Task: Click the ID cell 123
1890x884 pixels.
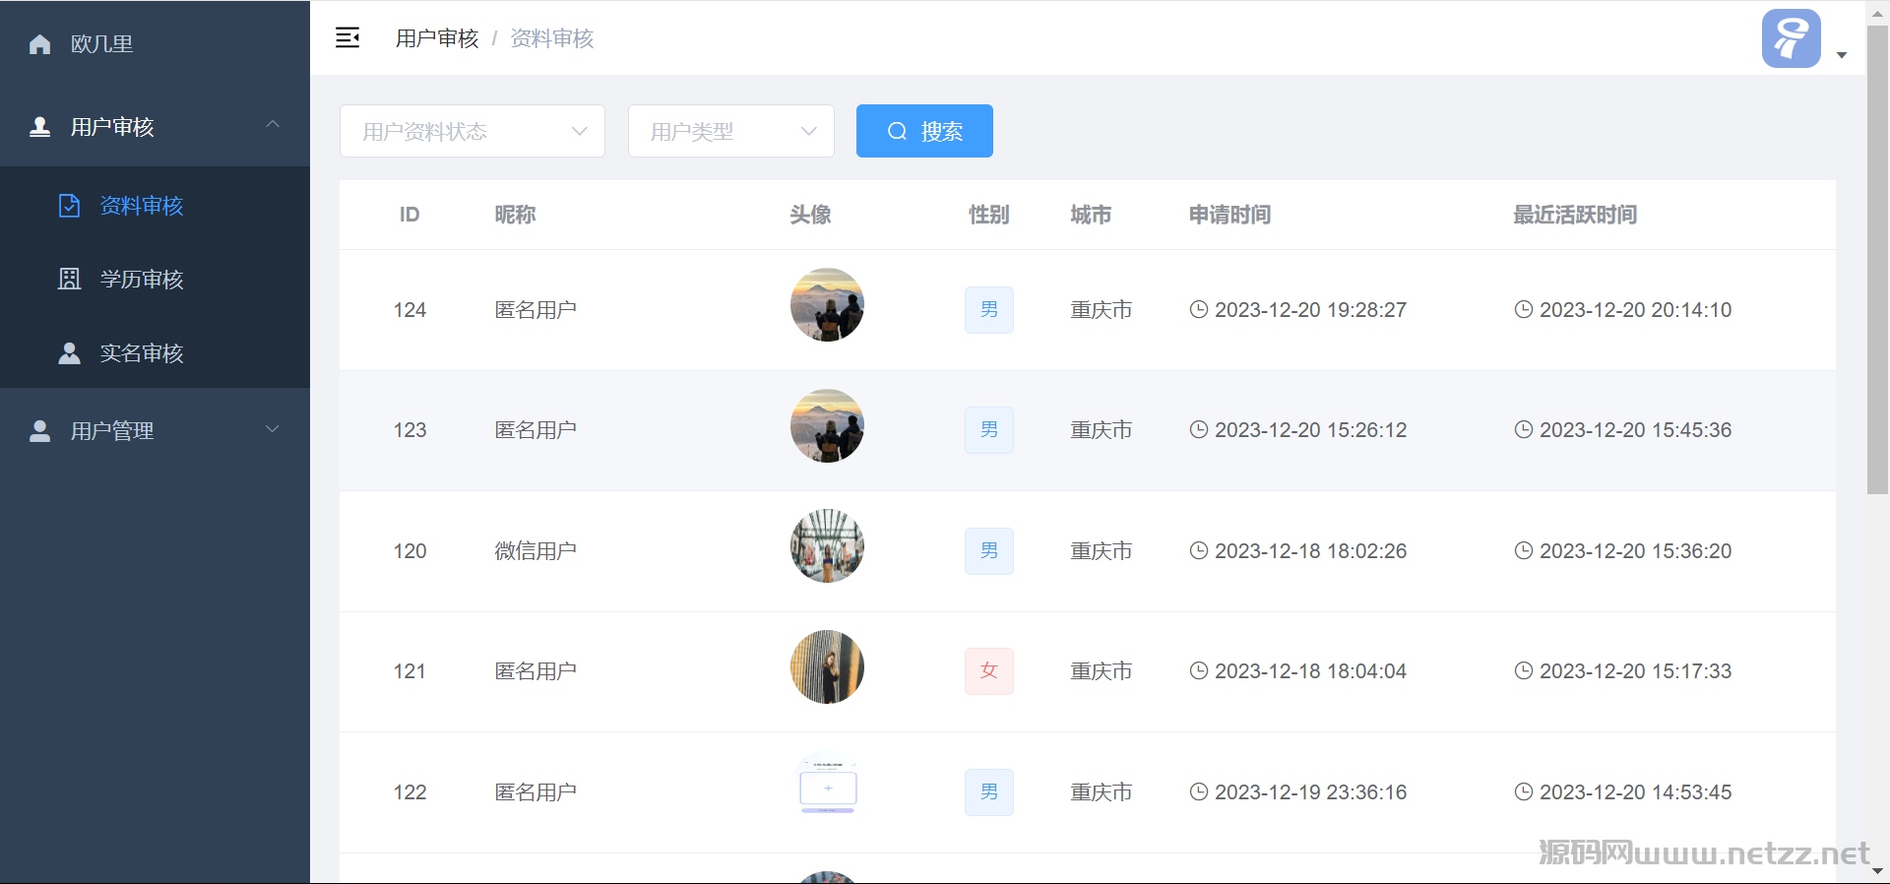Action: coord(409,430)
